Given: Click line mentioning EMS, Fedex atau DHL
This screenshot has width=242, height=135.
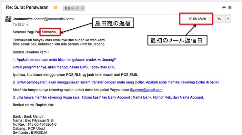Looking at the screenshot, I should coord(64,67).
